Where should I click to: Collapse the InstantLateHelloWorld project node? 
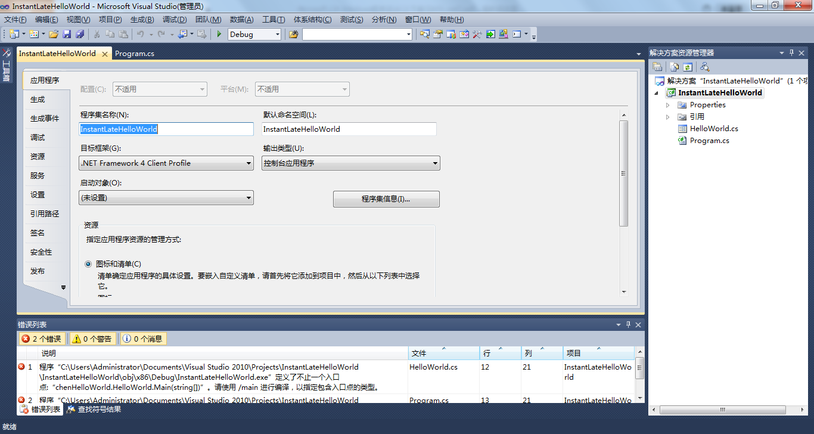click(x=657, y=93)
